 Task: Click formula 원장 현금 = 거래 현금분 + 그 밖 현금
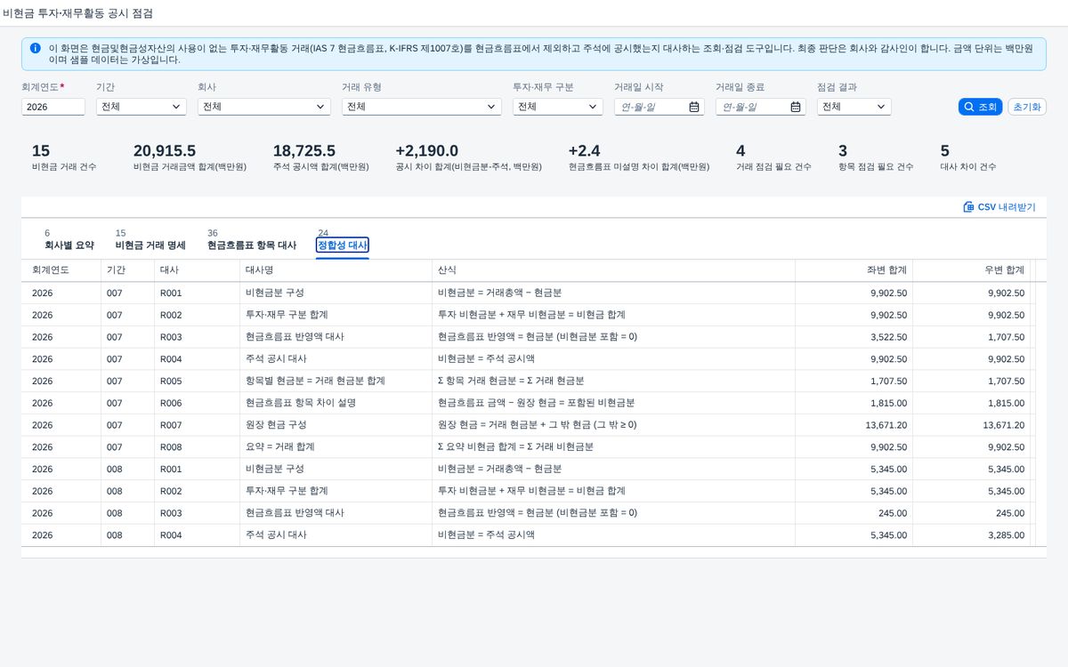click(537, 425)
